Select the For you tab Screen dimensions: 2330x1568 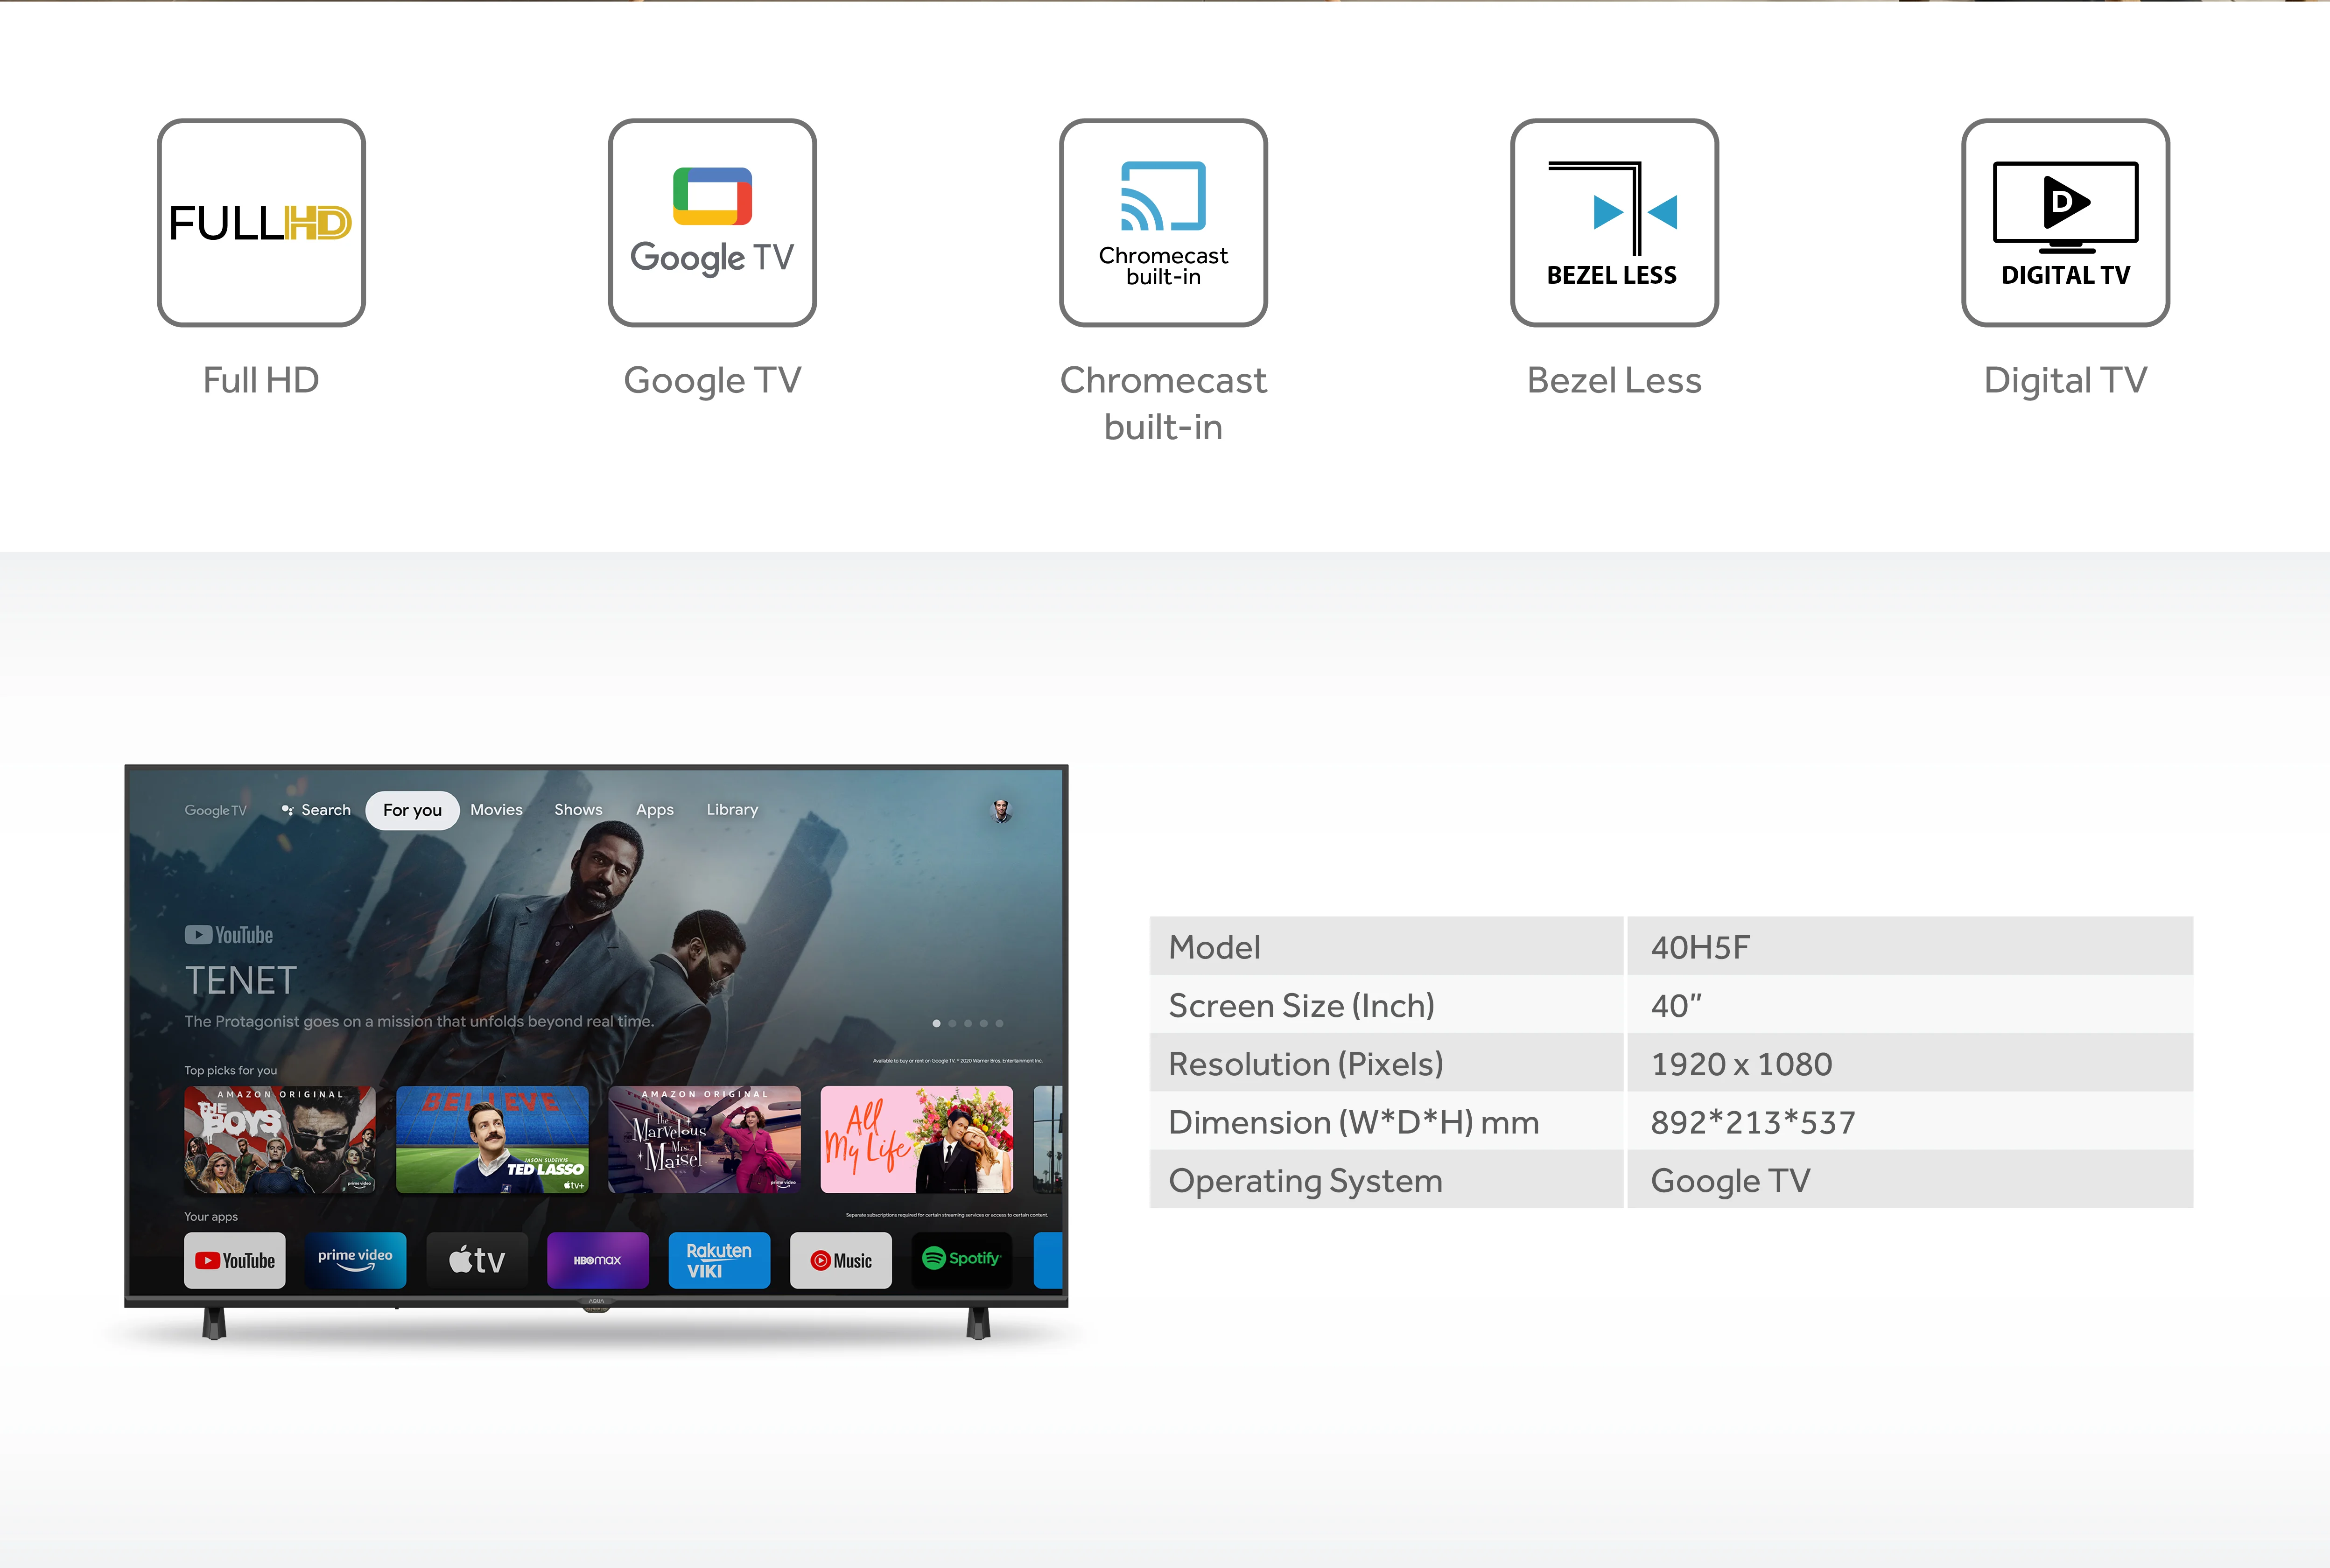click(412, 810)
